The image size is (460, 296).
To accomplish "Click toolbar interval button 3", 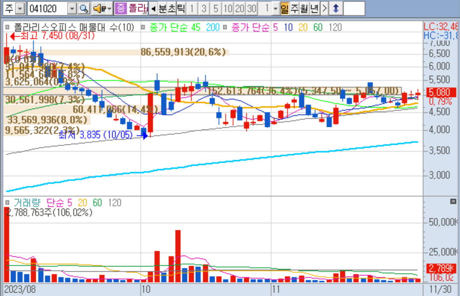I will click(204, 8).
